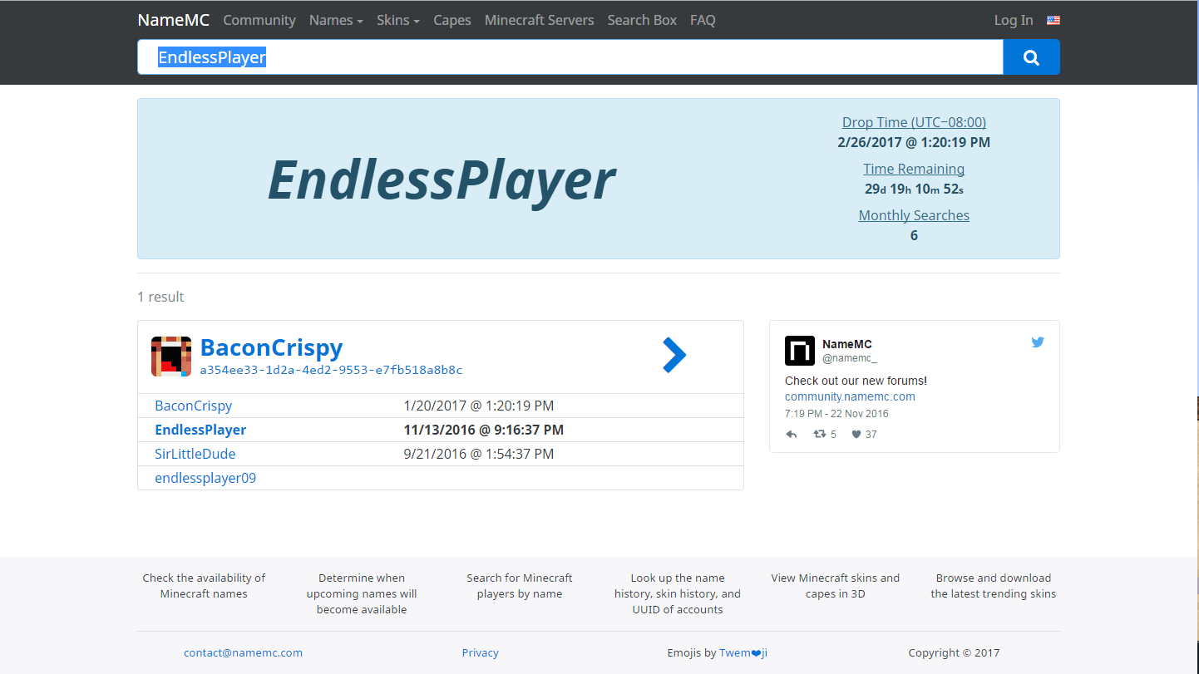Screen dimensions: 1199x674
Task: Click drop time value 2/26/2017 @ 1:20:19 PM
Action: pos(914,142)
